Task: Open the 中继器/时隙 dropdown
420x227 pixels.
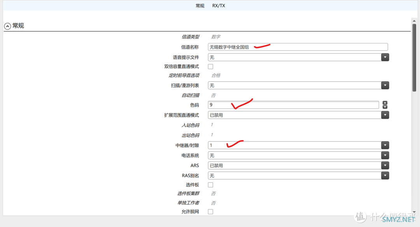Action: click(385, 145)
